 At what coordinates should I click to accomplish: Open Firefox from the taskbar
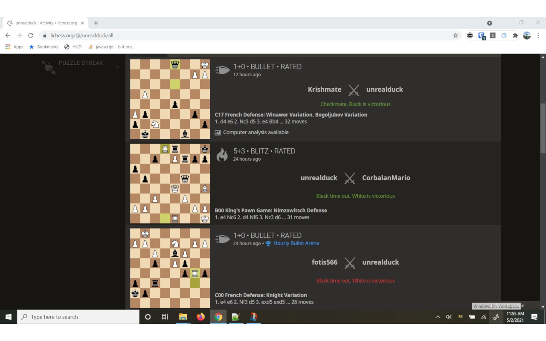pyautogui.click(x=200, y=317)
